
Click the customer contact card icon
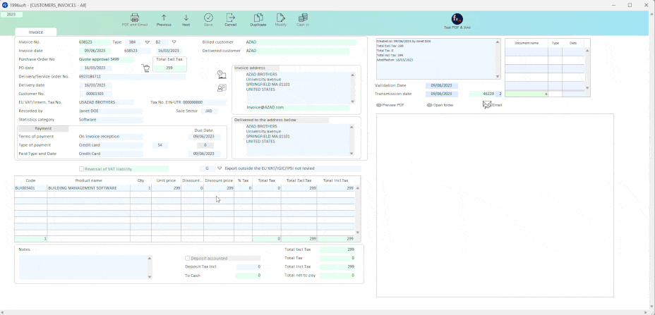222,87
